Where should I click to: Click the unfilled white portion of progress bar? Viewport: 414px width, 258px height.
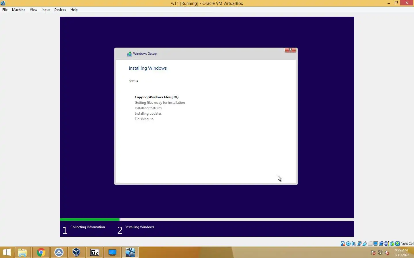237,220
